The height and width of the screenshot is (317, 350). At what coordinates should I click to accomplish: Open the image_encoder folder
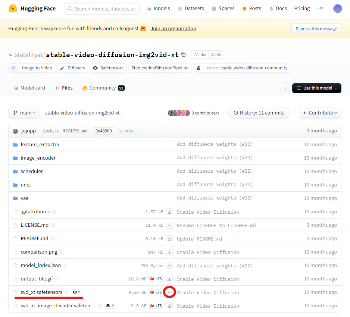click(x=38, y=158)
